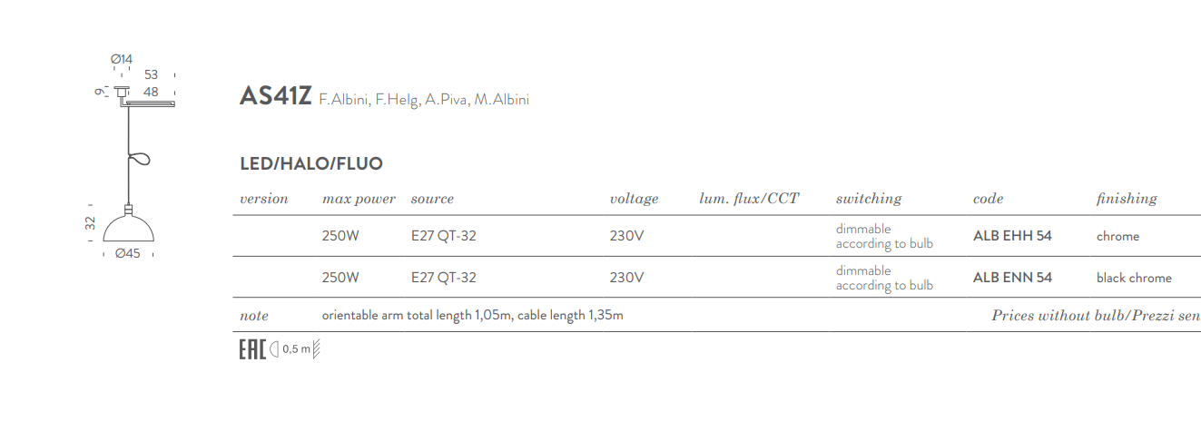Click the "Prices without bulb" note text
Image resolution: width=1201 pixels, height=441 pixels.
(1096, 316)
